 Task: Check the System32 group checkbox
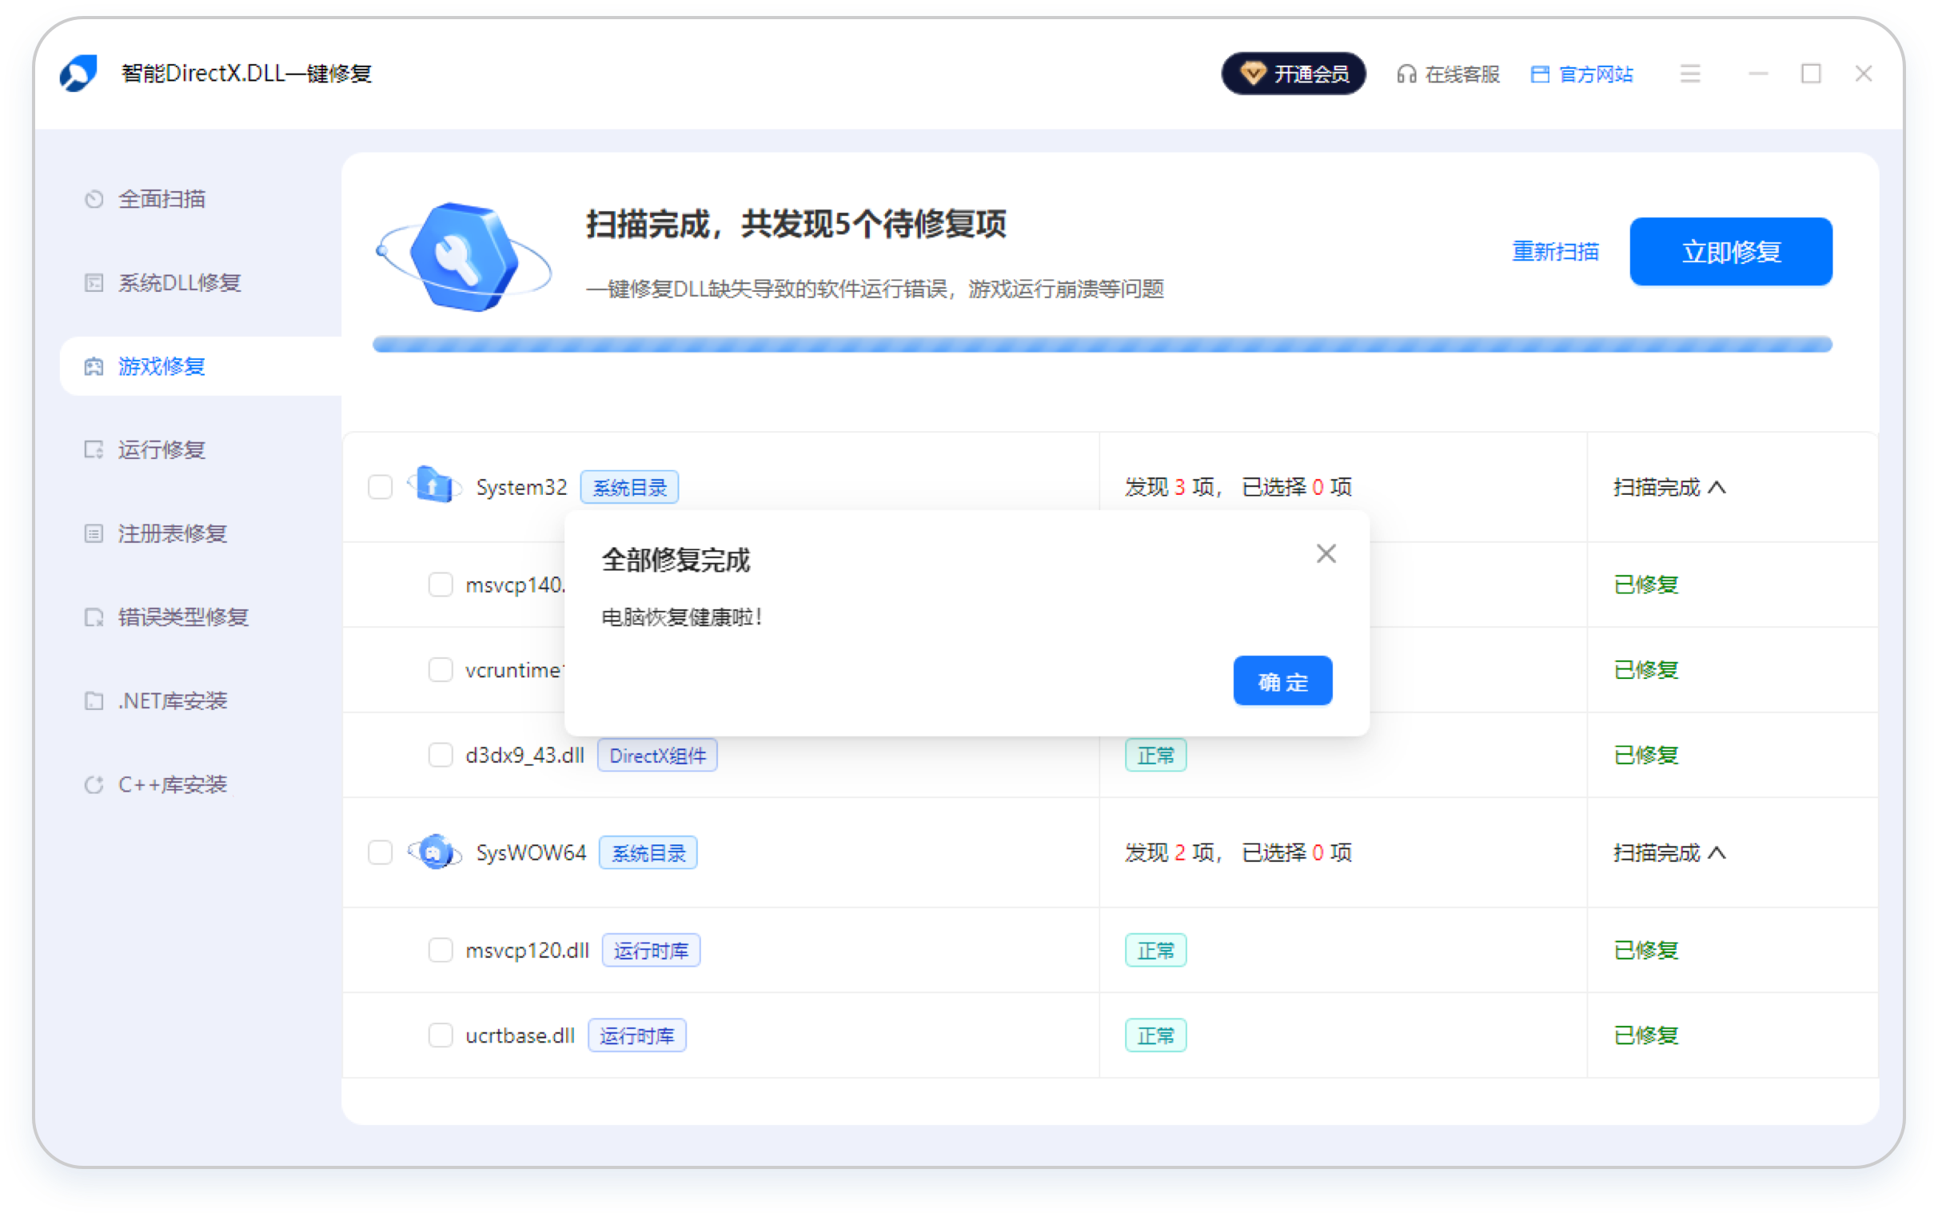tap(380, 487)
